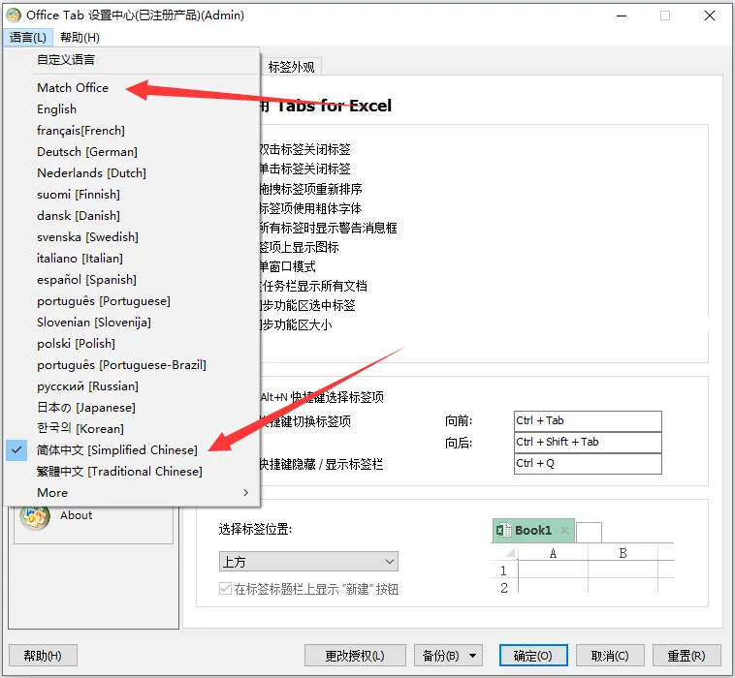Select checked 简体中文 [Simplified Chinese] item
This screenshot has height=678, width=735.
[117, 450]
